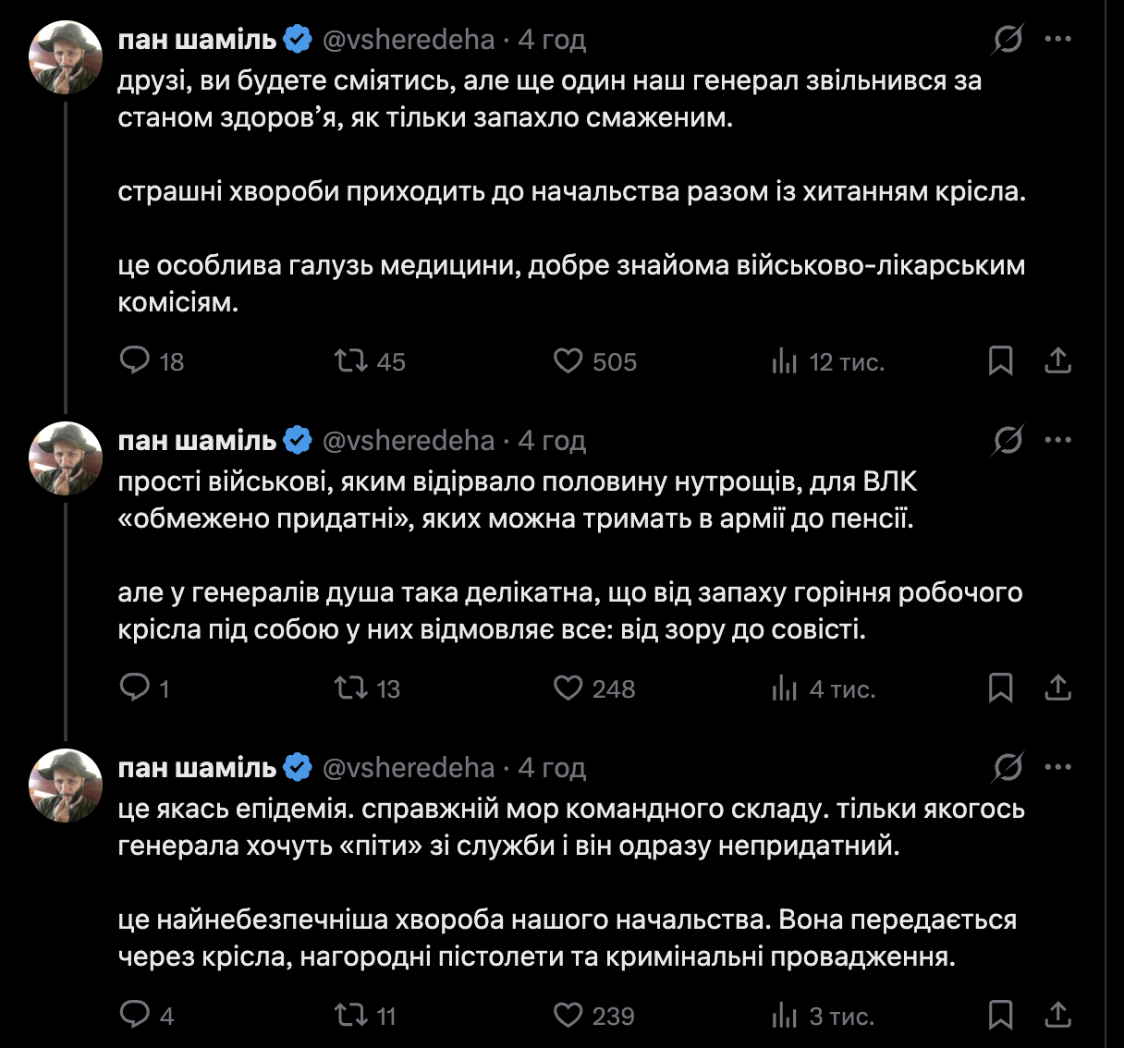The image size is (1124, 1048).
Task: Share the first tweet in the thread
Action: pos(1057,360)
